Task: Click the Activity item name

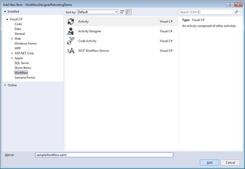Action: pyautogui.click(x=83, y=22)
